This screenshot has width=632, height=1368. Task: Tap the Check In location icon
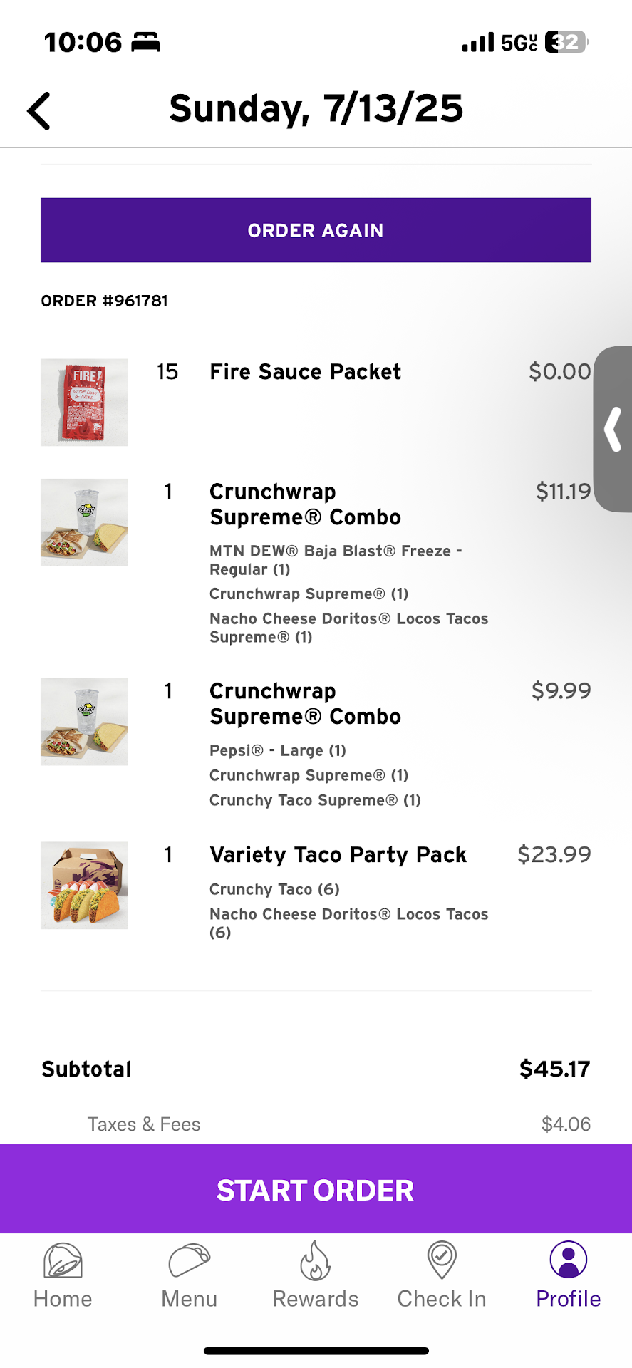tap(442, 1260)
